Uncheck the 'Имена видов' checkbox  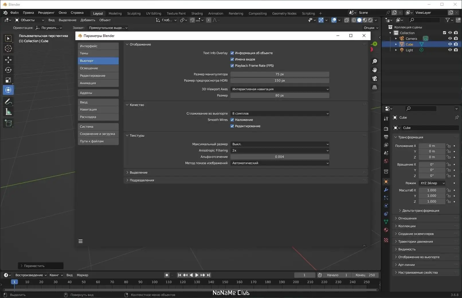click(232, 59)
